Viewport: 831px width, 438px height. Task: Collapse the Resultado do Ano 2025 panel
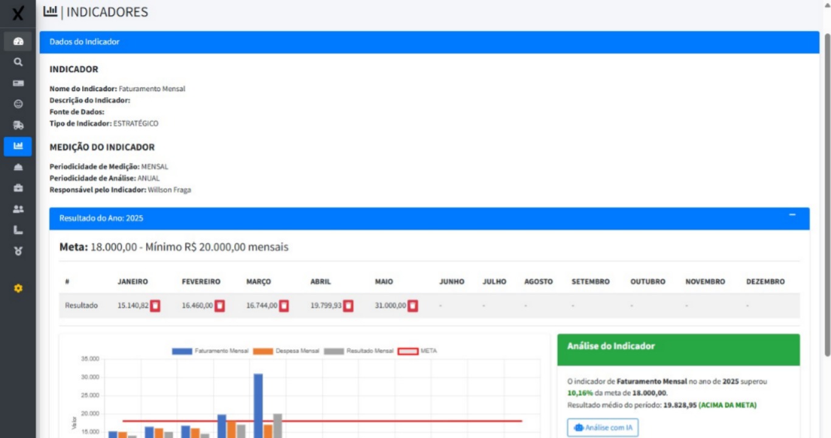pos(792,215)
